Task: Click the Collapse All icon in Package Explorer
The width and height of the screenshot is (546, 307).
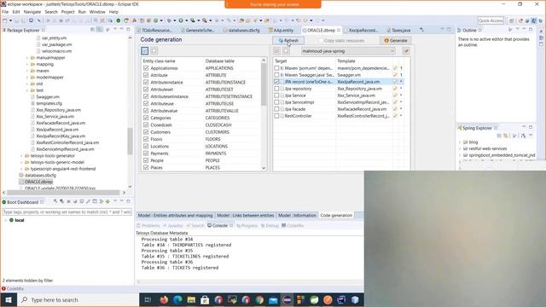Action: coord(92,30)
